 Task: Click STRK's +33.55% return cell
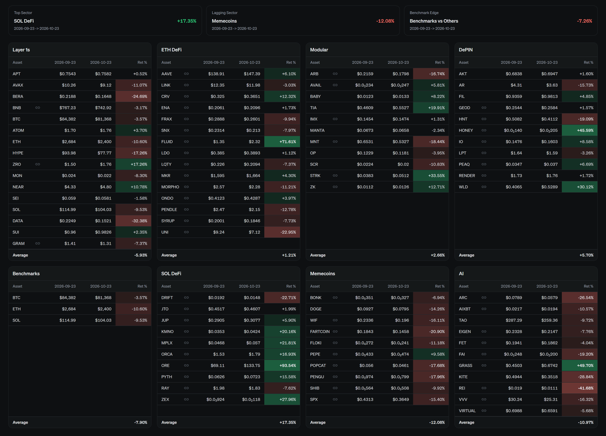431,175
